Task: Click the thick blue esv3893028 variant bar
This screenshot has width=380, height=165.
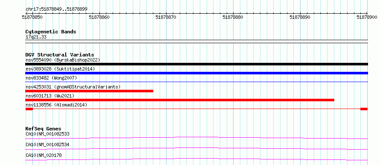Action: pyautogui.click(x=196, y=73)
